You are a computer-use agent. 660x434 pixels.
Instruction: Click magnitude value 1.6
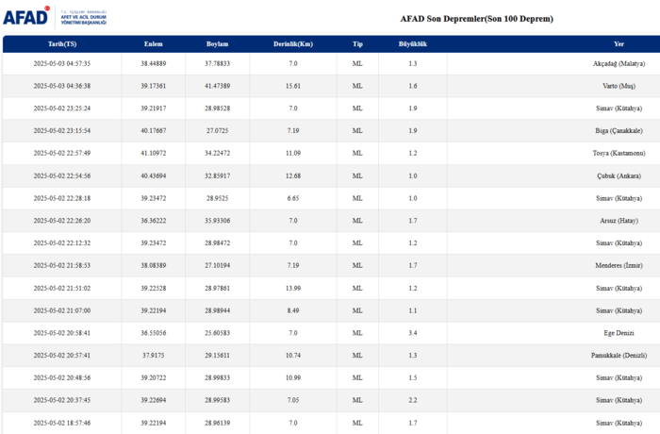coord(413,86)
